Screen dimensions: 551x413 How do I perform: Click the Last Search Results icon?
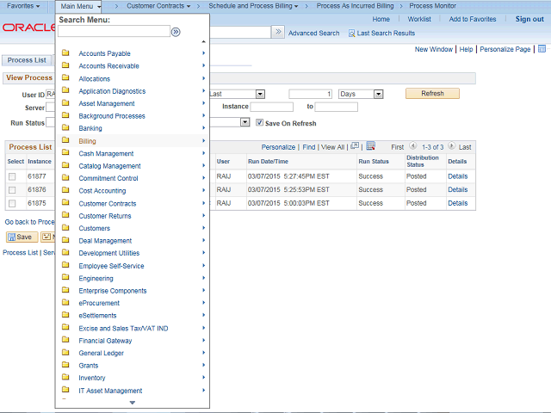[352, 33]
